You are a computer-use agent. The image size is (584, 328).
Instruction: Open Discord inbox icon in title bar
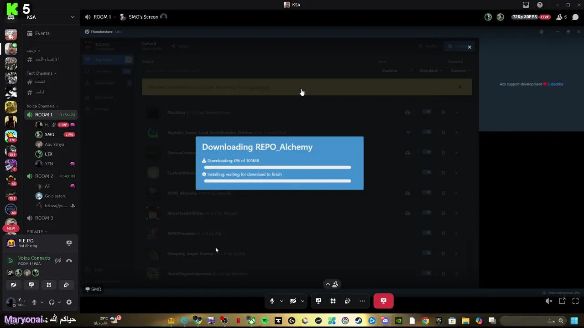(x=526, y=5)
